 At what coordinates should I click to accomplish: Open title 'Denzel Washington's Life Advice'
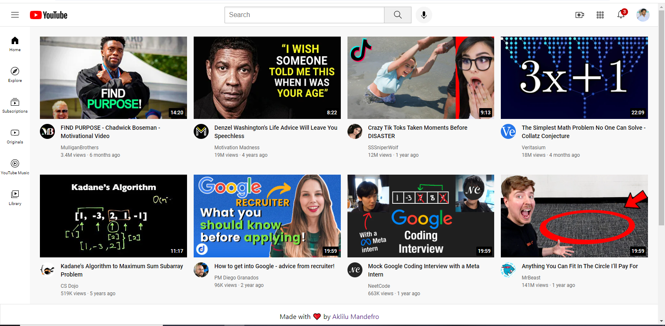click(276, 132)
